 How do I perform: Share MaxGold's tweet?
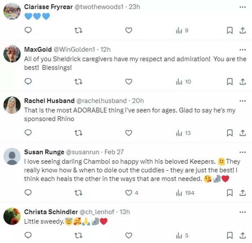pyautogui.click(x=243, y=82)
